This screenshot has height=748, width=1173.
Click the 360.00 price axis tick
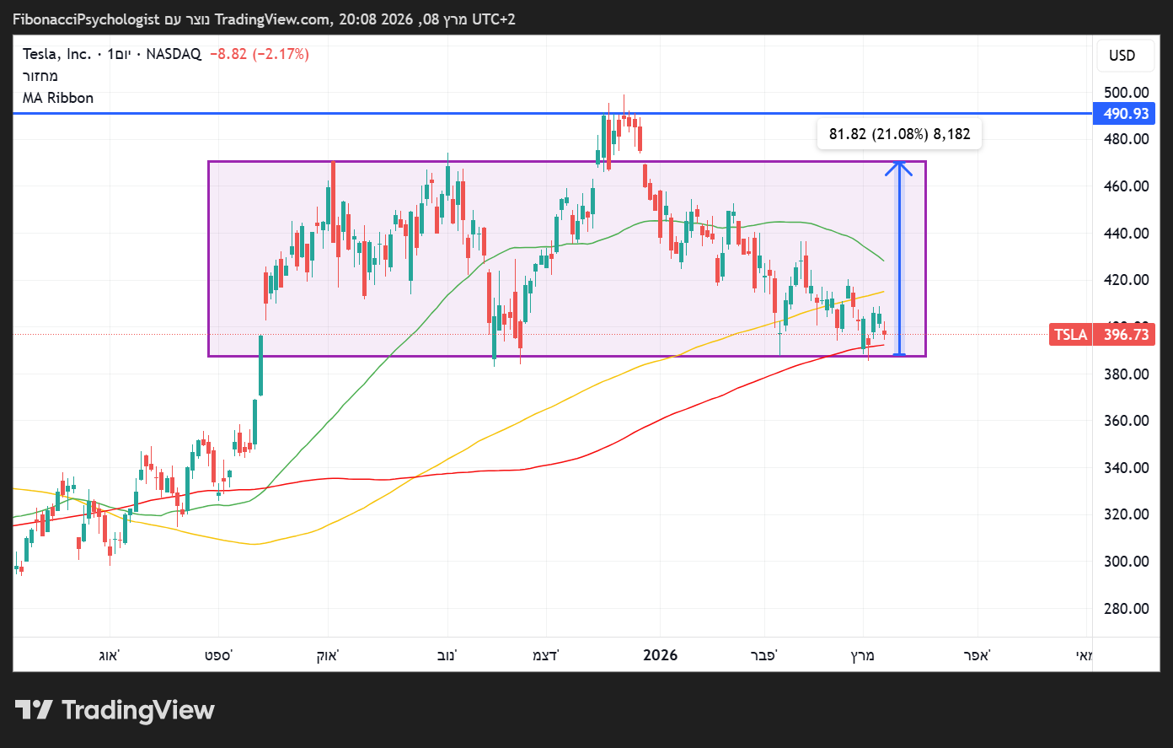(1127, 421)
